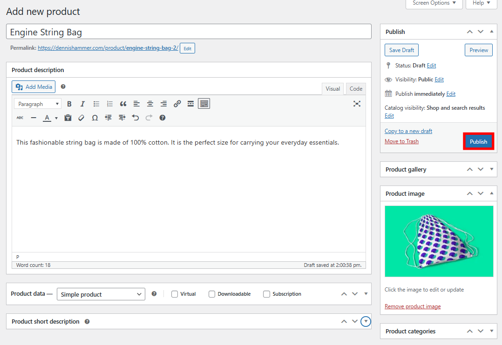
Task: Click Remove product image link
Action: (x=413, y=306)
